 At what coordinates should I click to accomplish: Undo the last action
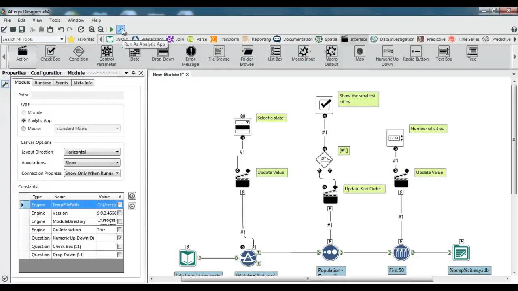point(61,30)
